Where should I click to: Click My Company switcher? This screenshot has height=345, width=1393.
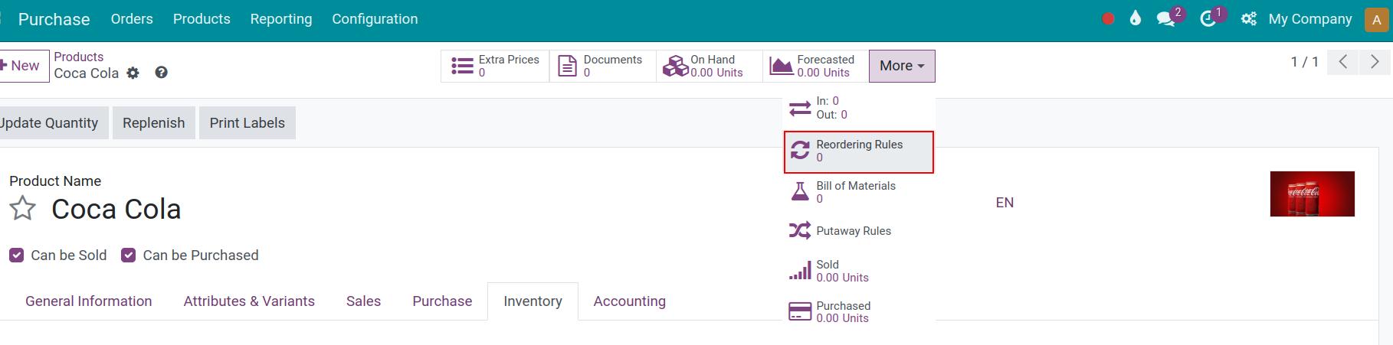click(x=1309, y=19)
